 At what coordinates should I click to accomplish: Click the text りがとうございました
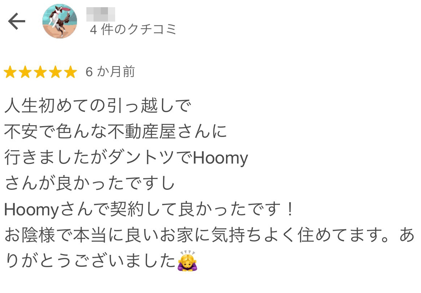(91, 261)
